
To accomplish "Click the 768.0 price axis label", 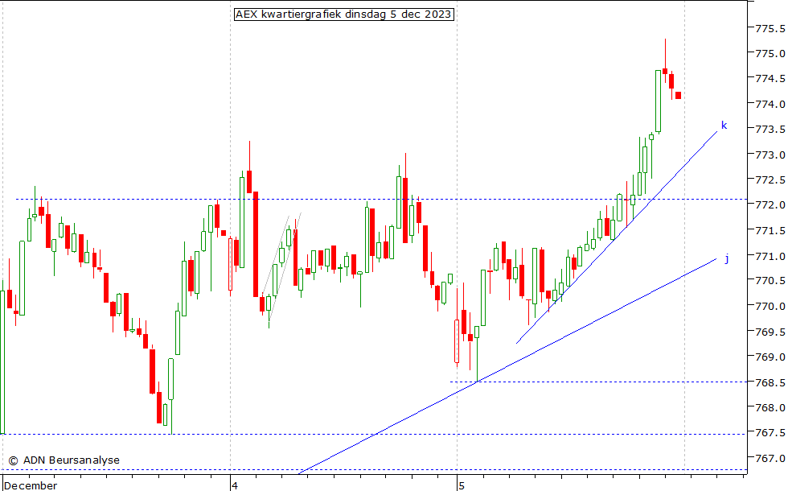I will 770,407.
